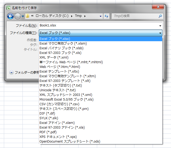Choose PDF (*.pdf) format

point(100,132)
